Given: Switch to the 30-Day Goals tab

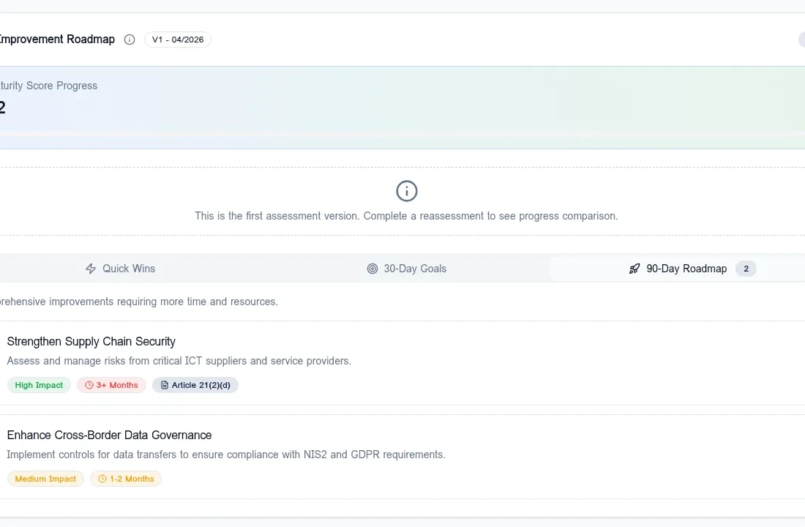Looking at the screenshot, I should click(407, 269).
